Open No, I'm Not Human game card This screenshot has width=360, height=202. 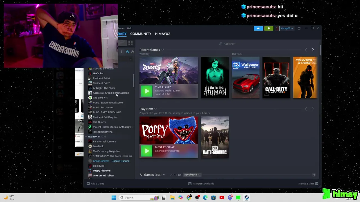pyautogui.click(x=215, y=77)
